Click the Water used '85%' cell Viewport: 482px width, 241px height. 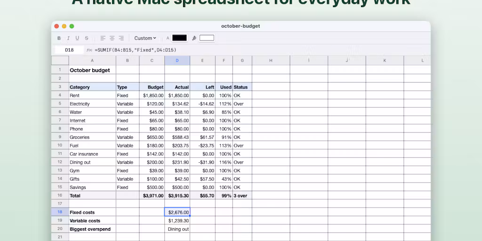click(224, 112)
